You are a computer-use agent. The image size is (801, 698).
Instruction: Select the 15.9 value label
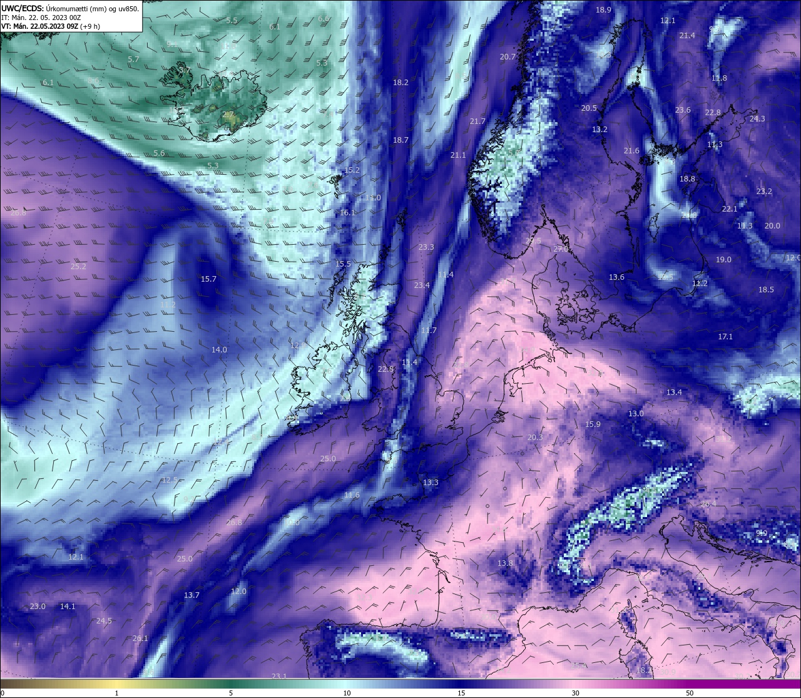593,424
